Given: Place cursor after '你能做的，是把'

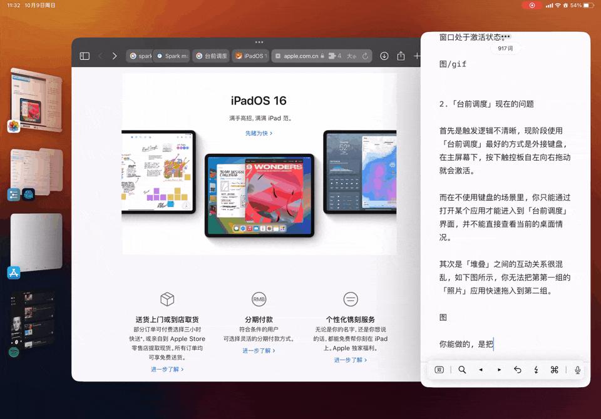Looking at the screenshot, I should 494,344.
